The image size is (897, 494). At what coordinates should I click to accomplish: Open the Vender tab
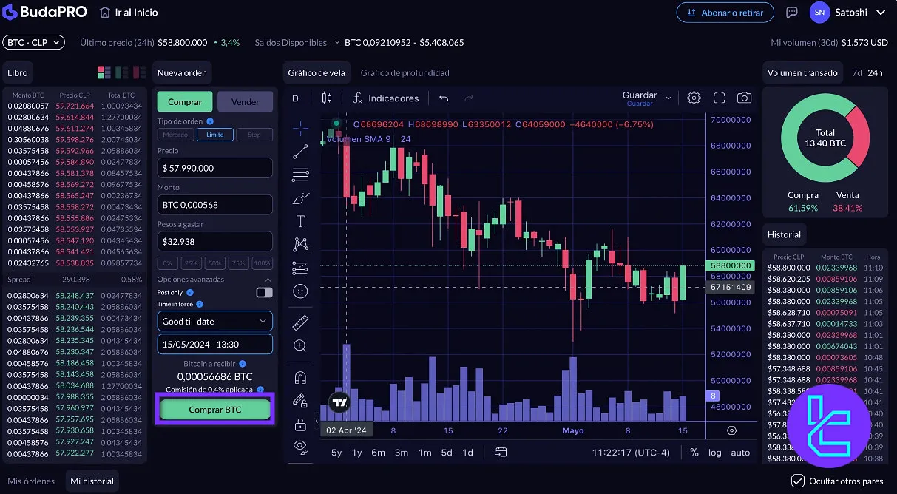(x=245, y=101)
